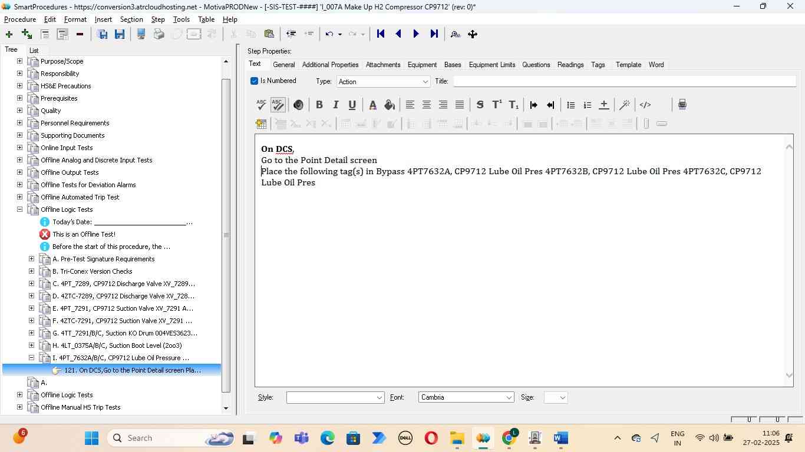Go to the previous step arrow

pyautogui.click(x=398, y=34)
